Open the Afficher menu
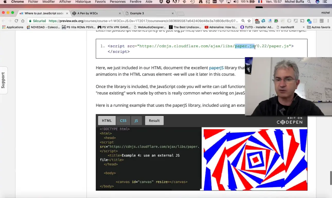Viewport: 332px width, 198px height. pyautogui.click(x=65, y=2)
